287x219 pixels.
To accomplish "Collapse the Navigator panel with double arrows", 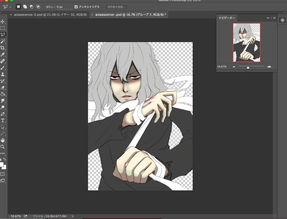I will [x=268, y=18].
